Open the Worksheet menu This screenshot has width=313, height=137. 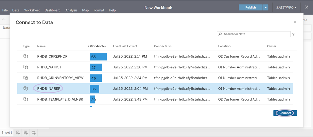click(x=32, y=10)
